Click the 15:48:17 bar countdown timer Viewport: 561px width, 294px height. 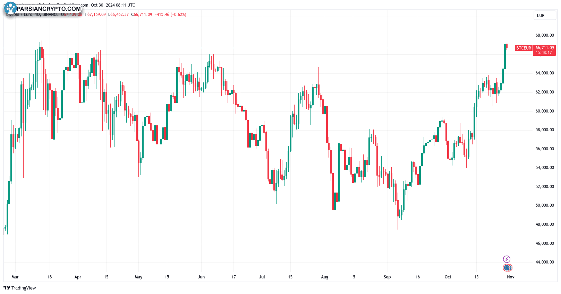pos(544,53)
